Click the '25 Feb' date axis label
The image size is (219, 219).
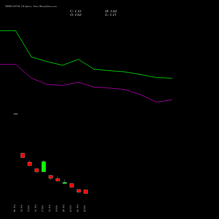pos(85,208)
